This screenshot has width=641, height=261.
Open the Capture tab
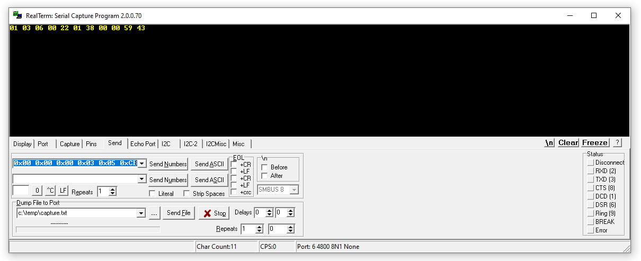click(x=69, y=143)
